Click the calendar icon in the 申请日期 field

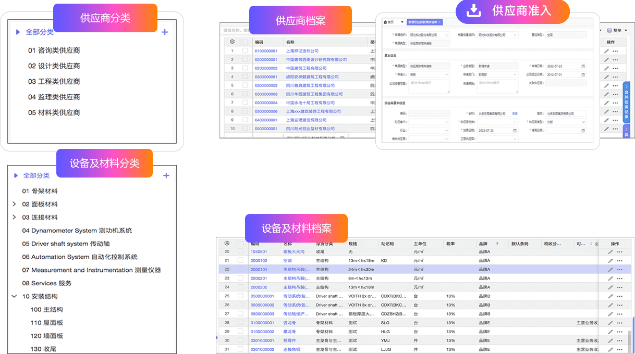pos(583,66)
